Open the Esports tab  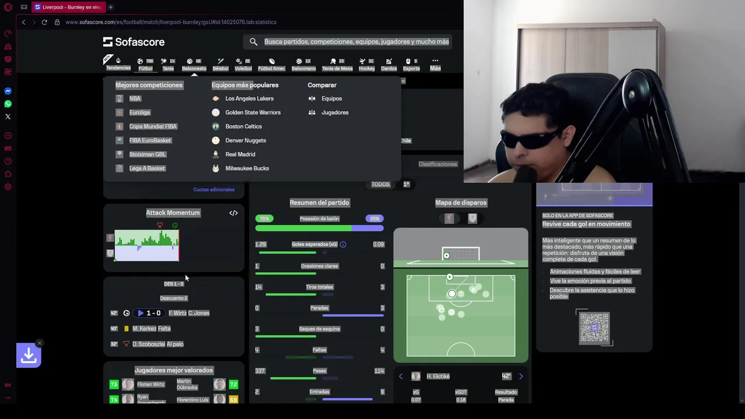(411, 65)
